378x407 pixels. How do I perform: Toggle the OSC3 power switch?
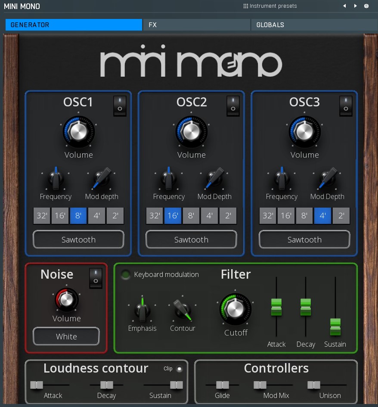(346, 106)
